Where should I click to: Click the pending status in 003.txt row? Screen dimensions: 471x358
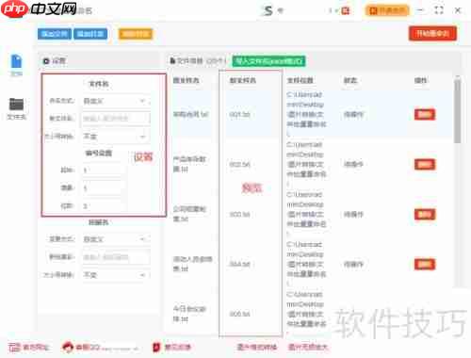pyautogui.click(x=353, y=215)
